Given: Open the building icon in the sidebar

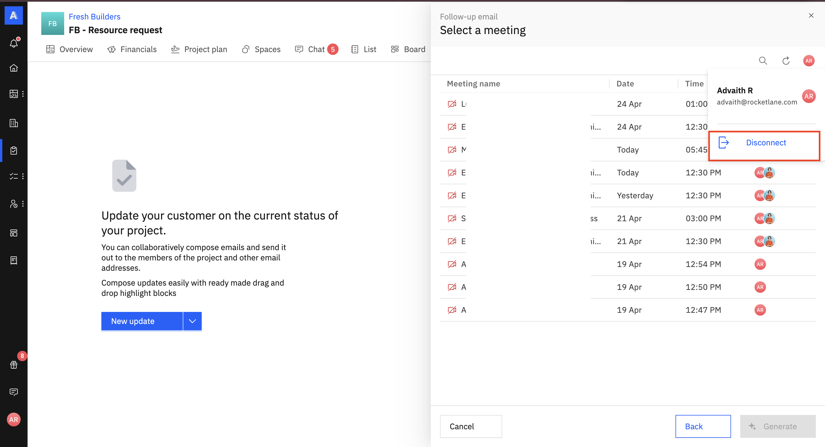Looking at the screenshot, I should (13, 123).
